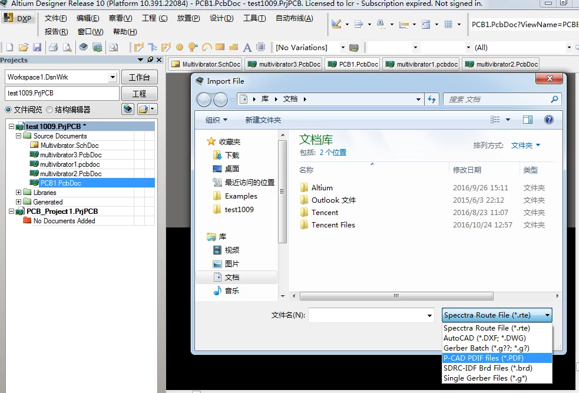Select the 文件阅览 radio button
This screenshot has width=579, height=393.
coord(8,110)
